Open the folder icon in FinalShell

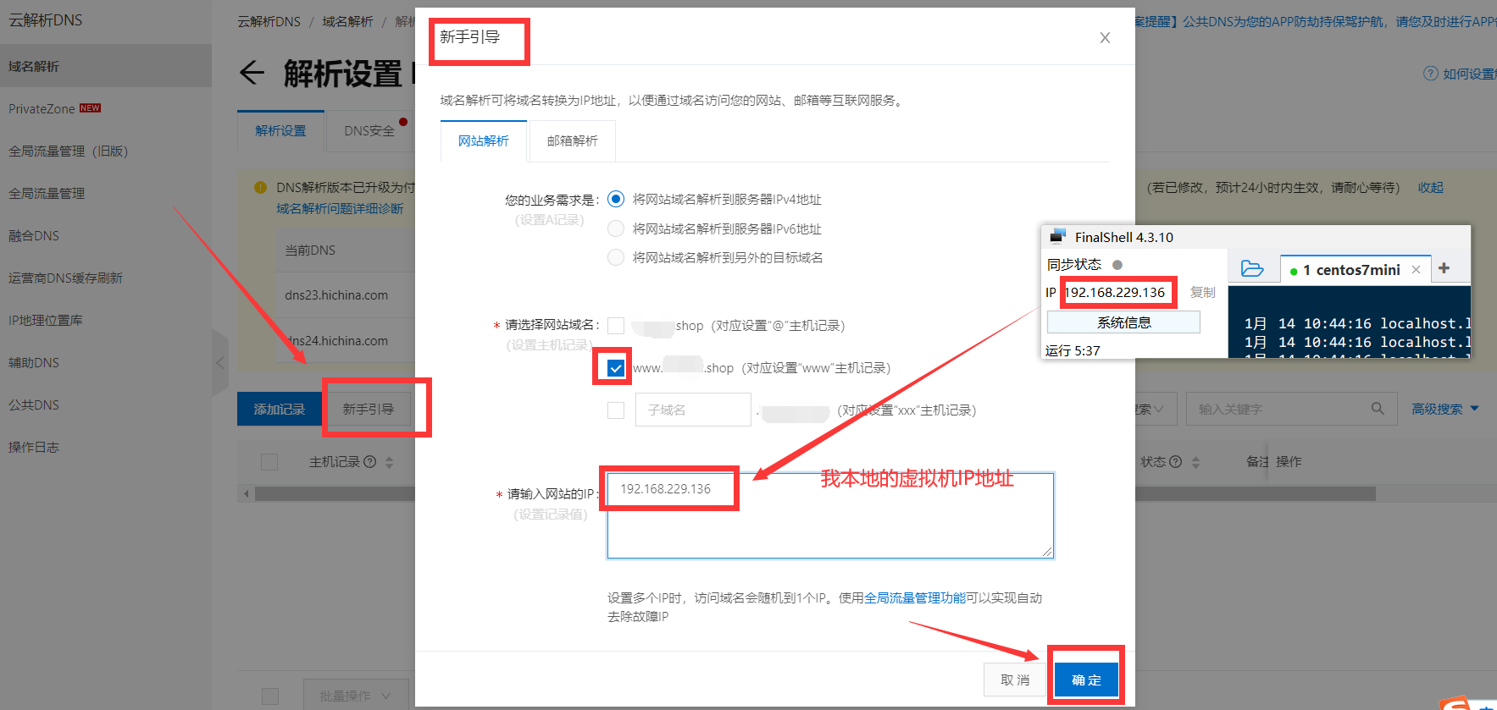(x=1251, y=269)
